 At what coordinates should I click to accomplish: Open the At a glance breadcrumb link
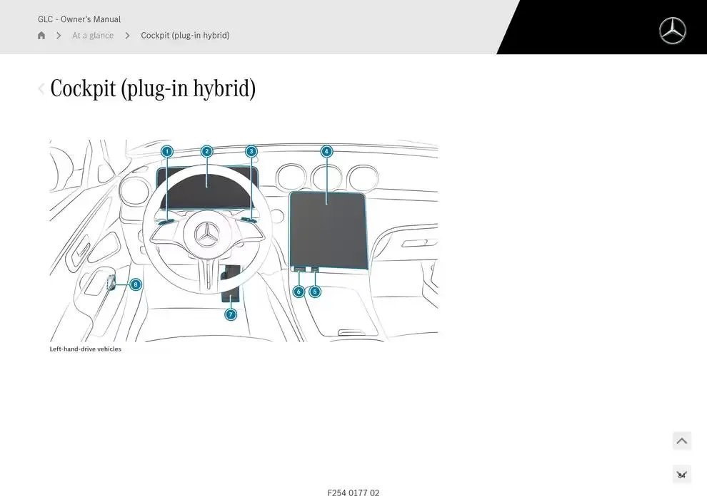coord(93,35)
